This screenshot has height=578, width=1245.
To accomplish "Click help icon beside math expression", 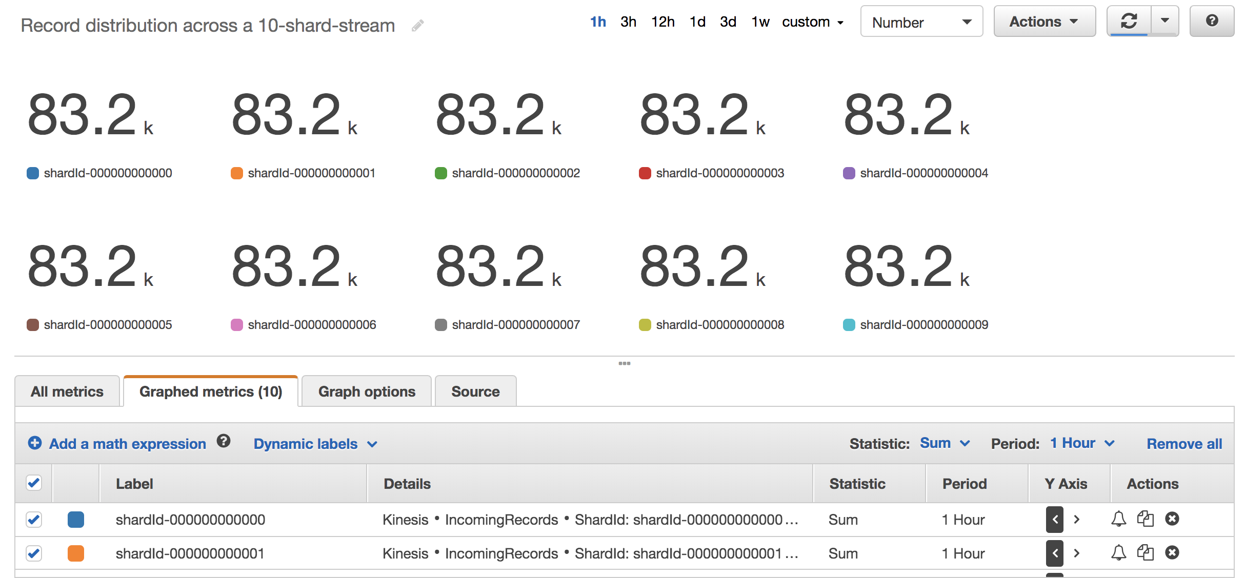I will (x=224, y=441).
